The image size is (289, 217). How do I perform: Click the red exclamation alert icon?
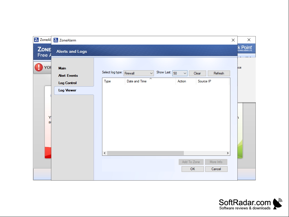point(39,67)
